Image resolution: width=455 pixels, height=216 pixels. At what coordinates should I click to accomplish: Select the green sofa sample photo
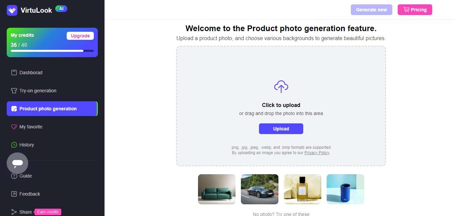[217, 189]
